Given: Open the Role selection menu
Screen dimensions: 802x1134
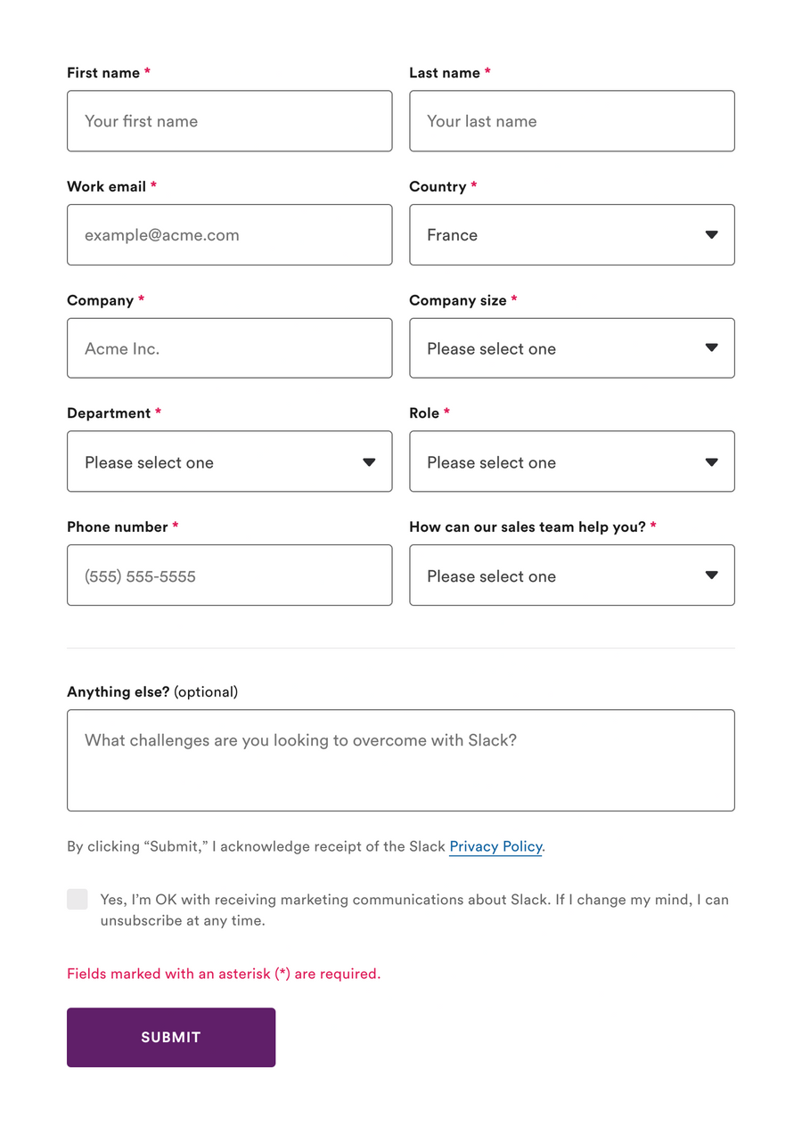Looking at the screenshot, I should pos(571,461).
